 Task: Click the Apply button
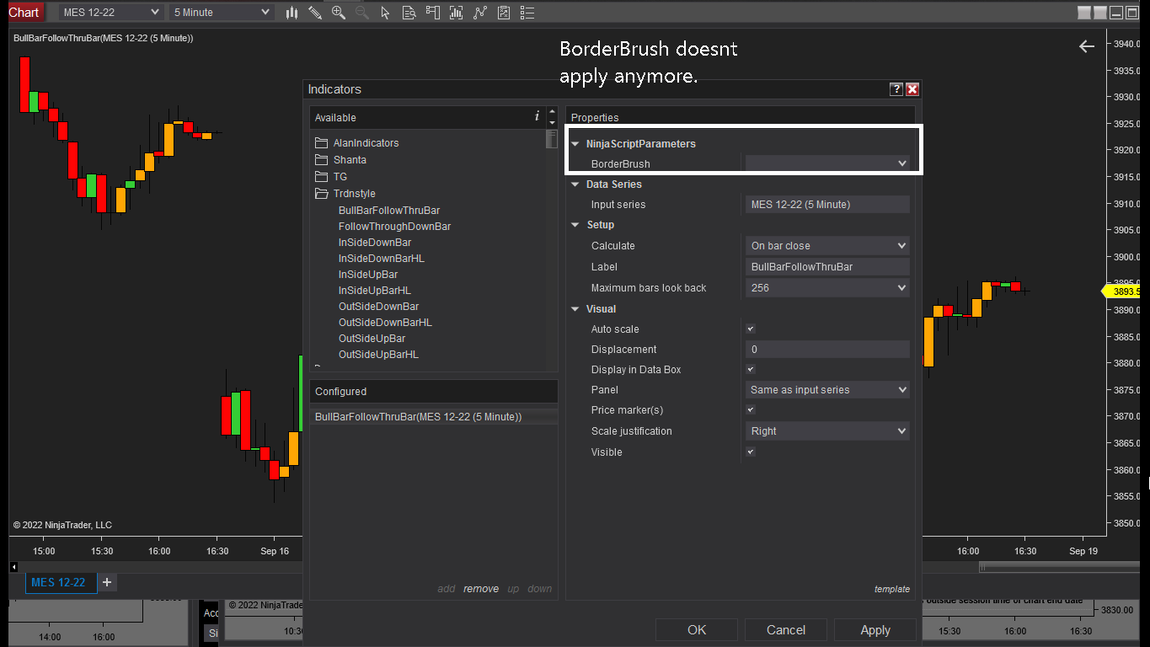click(875, 630)
